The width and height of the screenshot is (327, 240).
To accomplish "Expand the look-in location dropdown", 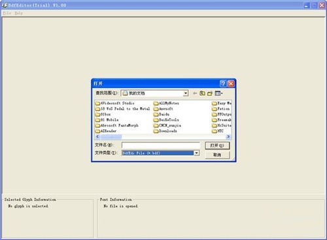I will click(186, 93).
